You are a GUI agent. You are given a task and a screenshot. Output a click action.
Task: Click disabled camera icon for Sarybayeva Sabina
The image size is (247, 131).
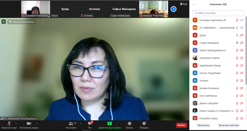[x=241, y=58]
